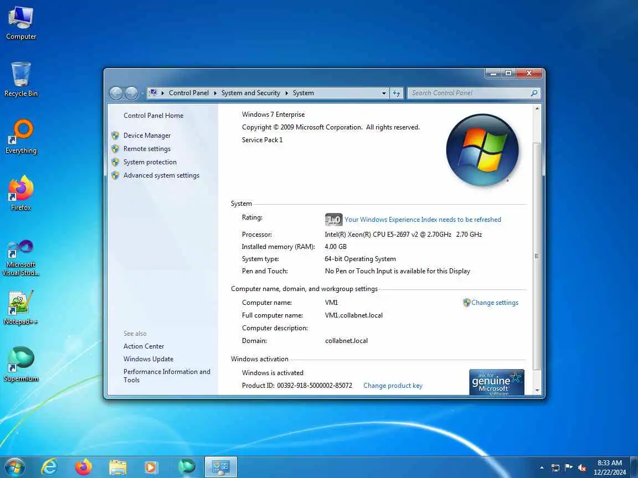The image size is (638, 478).
Task: Select the Recycle Bin desktop icon
Action: click(x=20, y=80)
